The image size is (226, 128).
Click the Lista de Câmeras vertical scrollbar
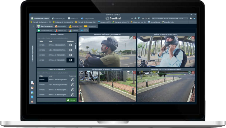tap(76, 47)
